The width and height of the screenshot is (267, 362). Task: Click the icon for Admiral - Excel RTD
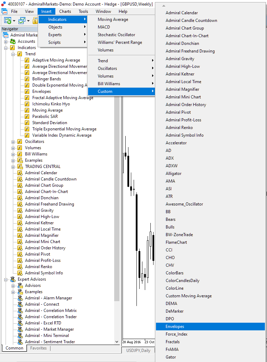click(x=20, y=323)
